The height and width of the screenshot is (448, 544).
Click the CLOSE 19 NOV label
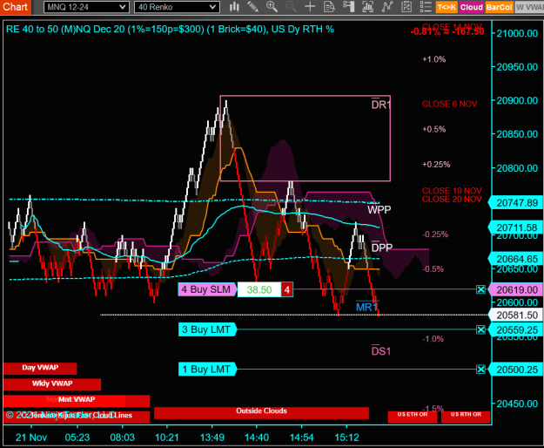[452, 191]
